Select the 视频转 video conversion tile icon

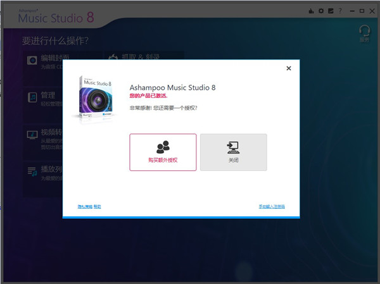coord(32,135)
